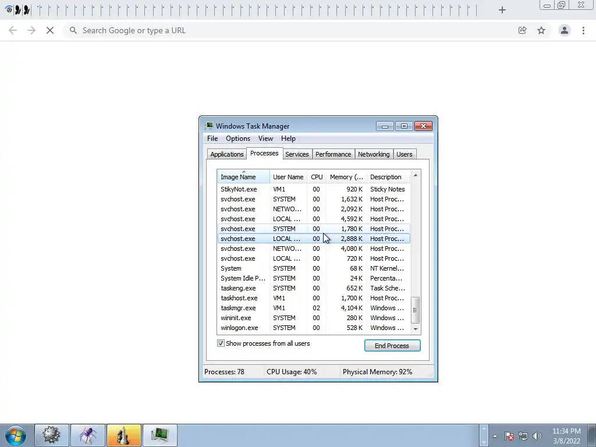Screen dimensions: 596x447
Task: Switch to the Networking tab
Action: click(x=374, y=154)
